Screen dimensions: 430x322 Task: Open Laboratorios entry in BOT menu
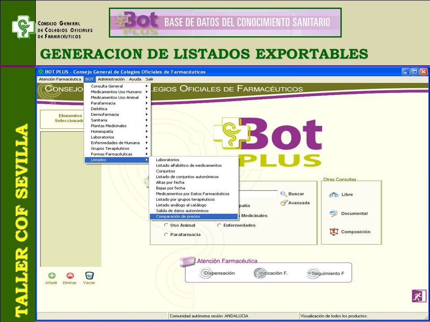tap(117, 137)
